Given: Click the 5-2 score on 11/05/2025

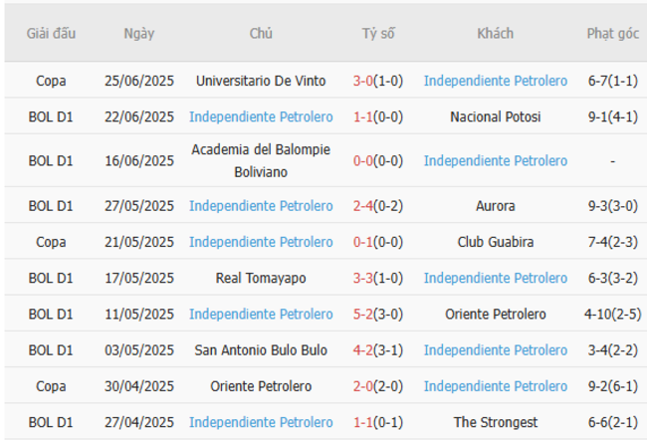Looking at the screenshot, I should [362, 315].
